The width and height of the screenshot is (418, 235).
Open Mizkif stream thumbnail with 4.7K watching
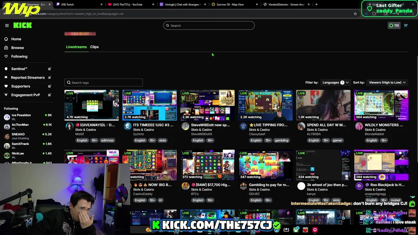(x=91, y=105)
